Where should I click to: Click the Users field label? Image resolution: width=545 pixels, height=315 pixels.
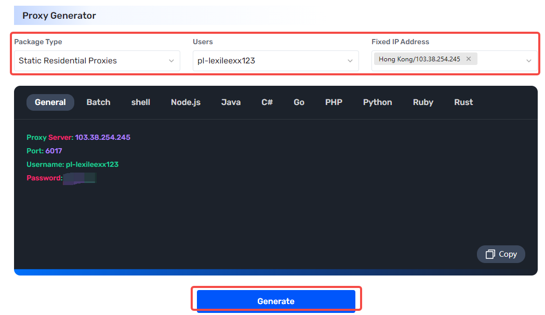[x=203, y=42]
